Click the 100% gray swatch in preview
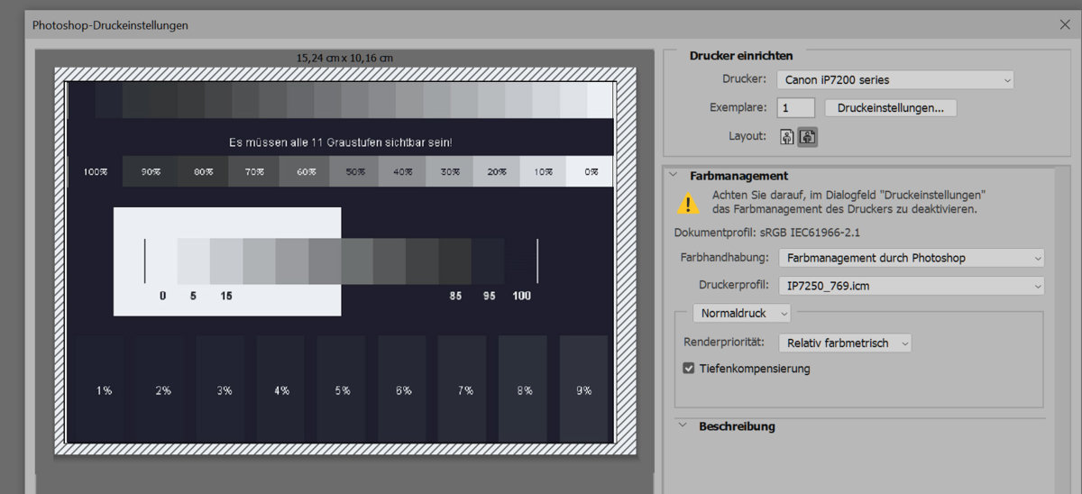1082x494 pixels. [x=95, y=171]
